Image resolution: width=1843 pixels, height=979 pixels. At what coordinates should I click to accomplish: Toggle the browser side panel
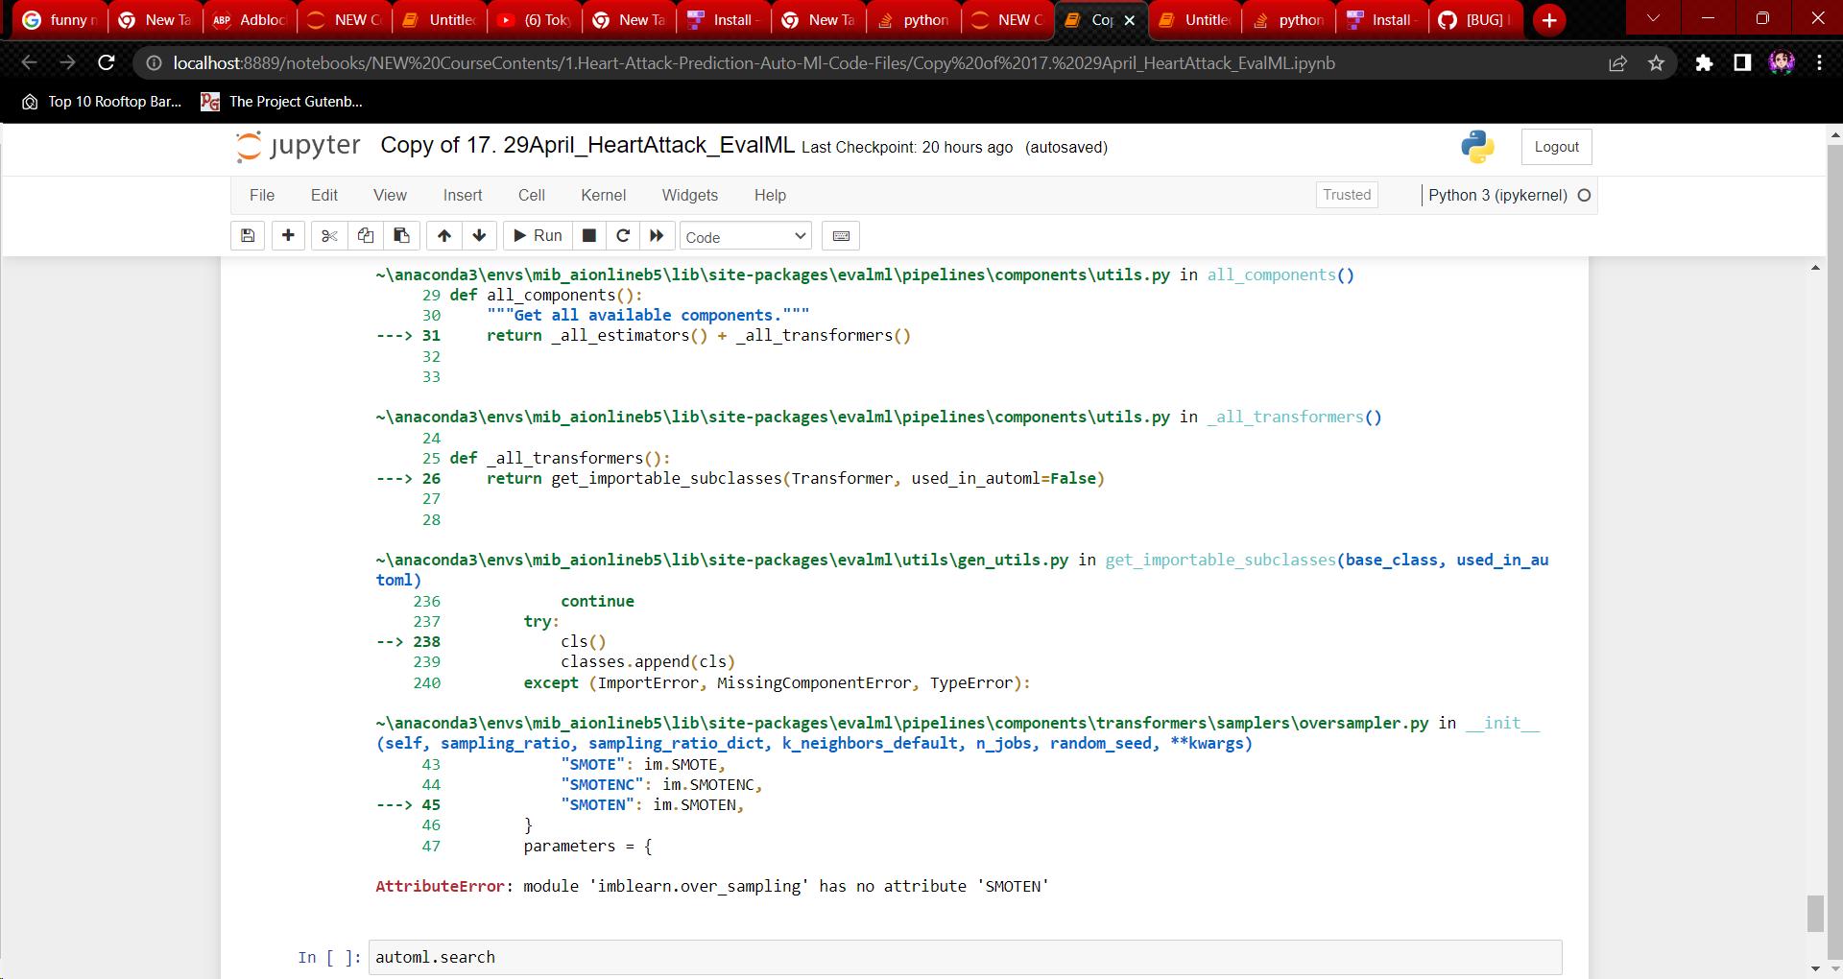(x=1742, y=63)
